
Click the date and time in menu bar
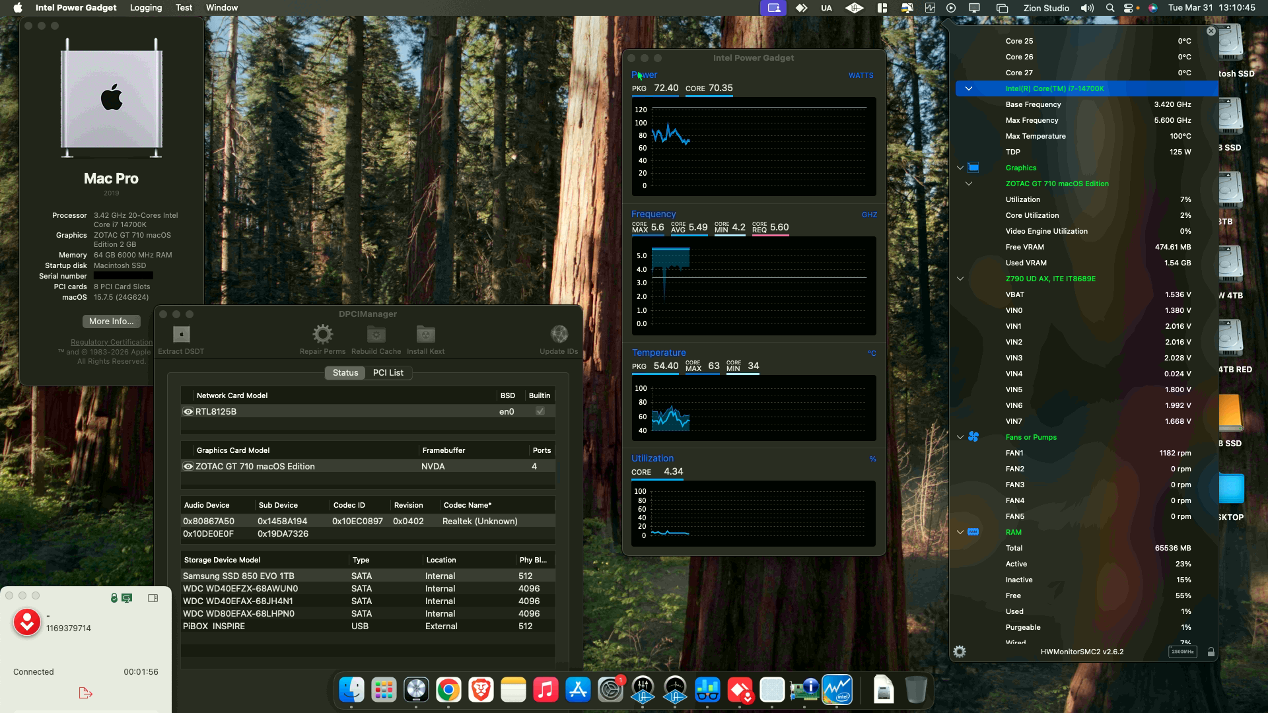click(1211, 8)
